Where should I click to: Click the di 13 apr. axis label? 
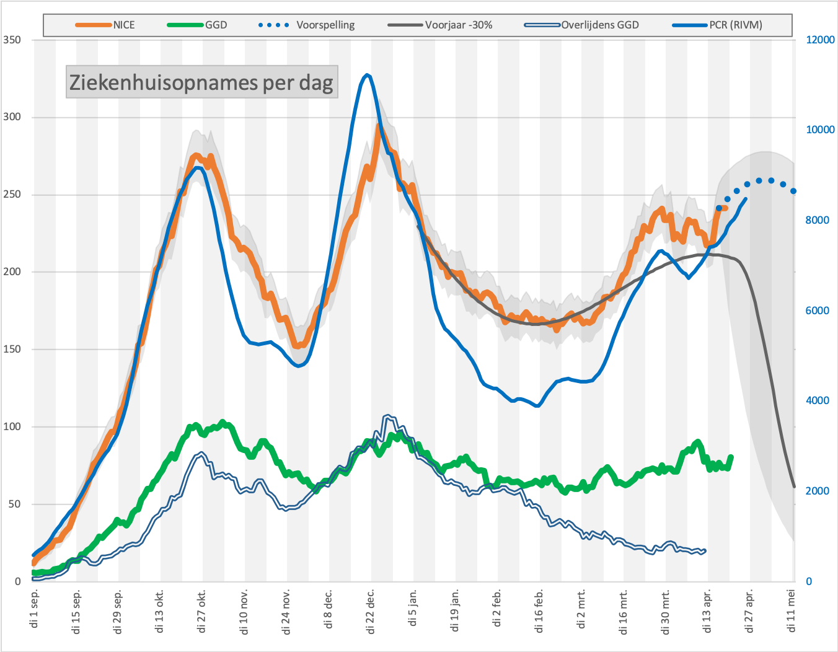pyautogui.click(x=707, y=612)
